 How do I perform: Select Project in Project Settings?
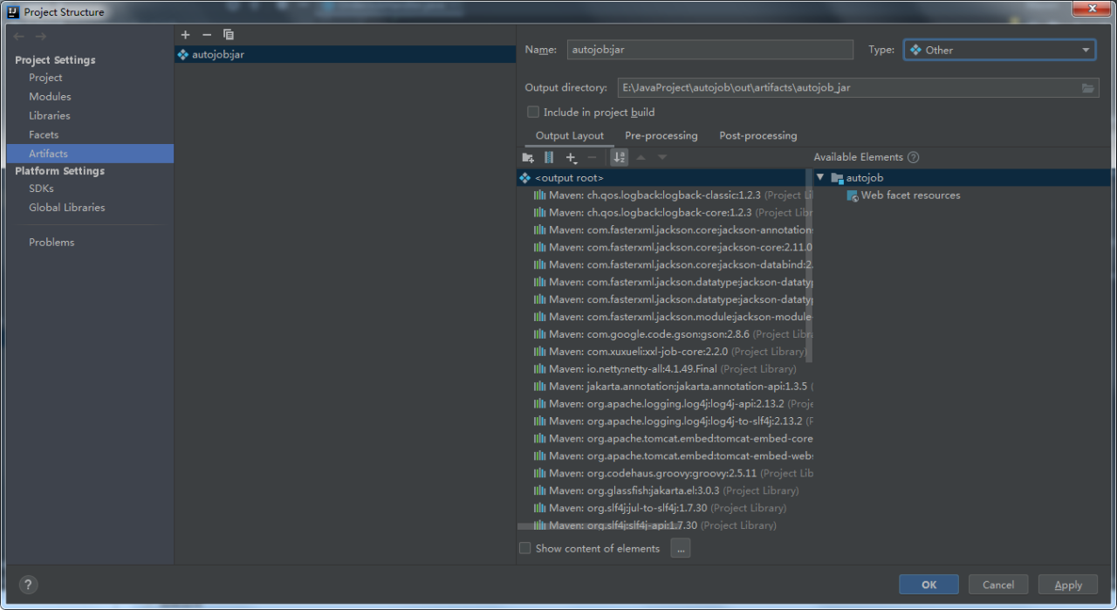(x=45, y=78)
